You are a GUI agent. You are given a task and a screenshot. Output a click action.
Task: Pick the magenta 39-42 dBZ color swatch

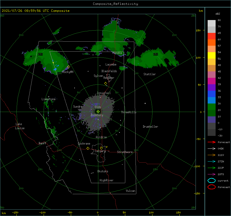211,81
